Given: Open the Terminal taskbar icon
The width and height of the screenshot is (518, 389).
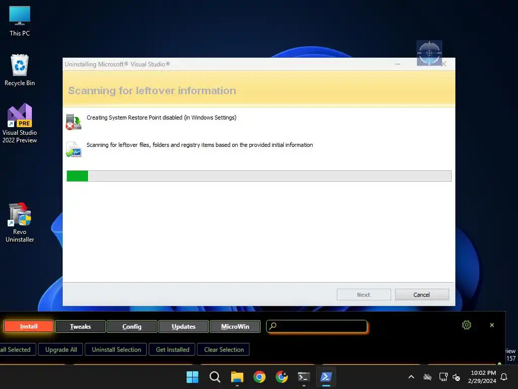Looking at the screenshot, I should 304,377.
